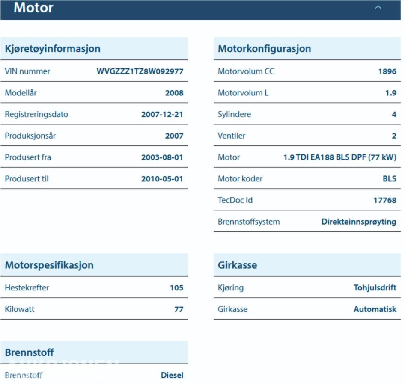
Task: Click the Motorvolum CC value 1896
Action: 387,71
